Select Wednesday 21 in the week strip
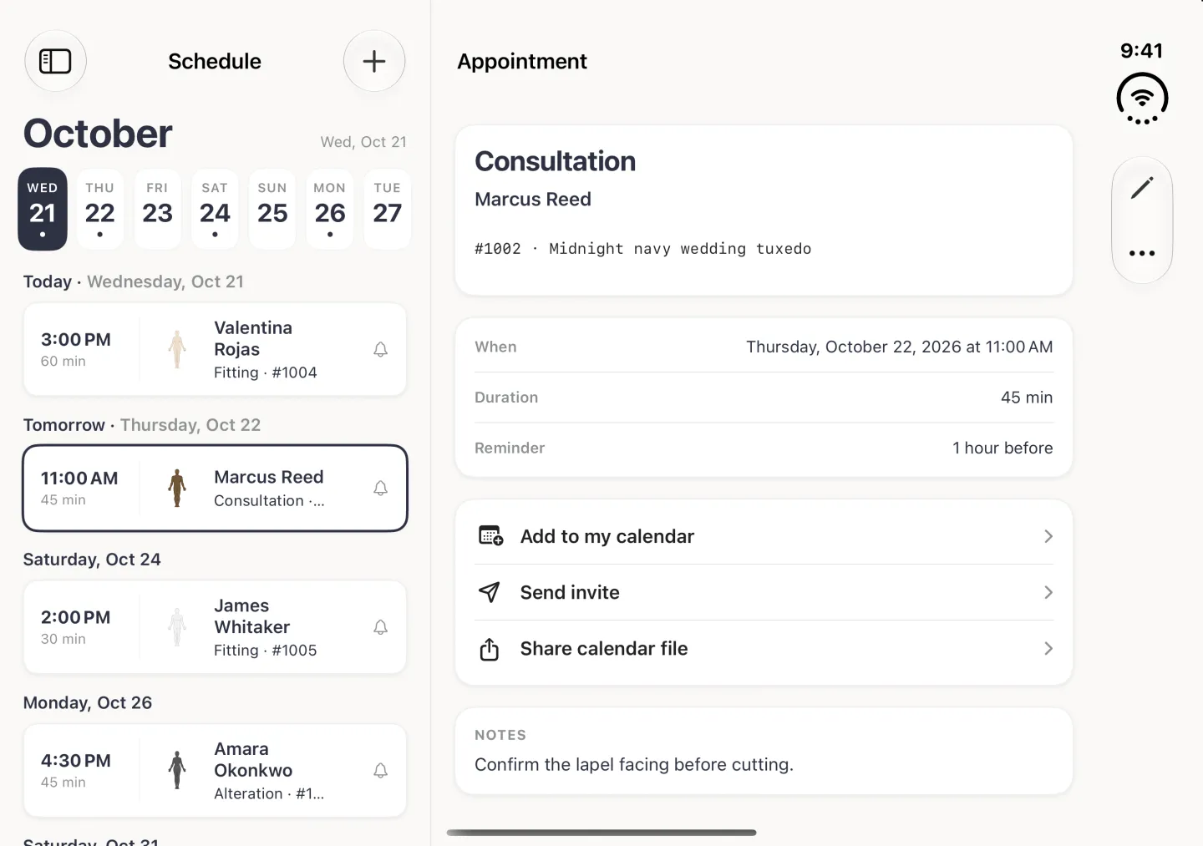 [43, 210]
